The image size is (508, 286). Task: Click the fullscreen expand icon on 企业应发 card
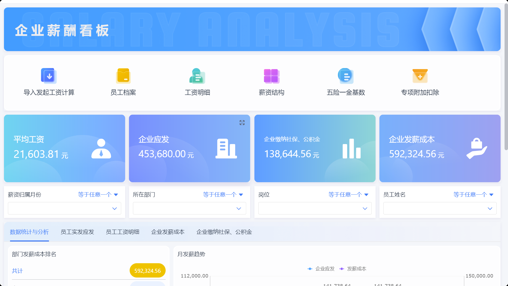pyautogui.click(x=242, y=123)
